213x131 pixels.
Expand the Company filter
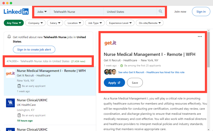click(x=35, y=23)
